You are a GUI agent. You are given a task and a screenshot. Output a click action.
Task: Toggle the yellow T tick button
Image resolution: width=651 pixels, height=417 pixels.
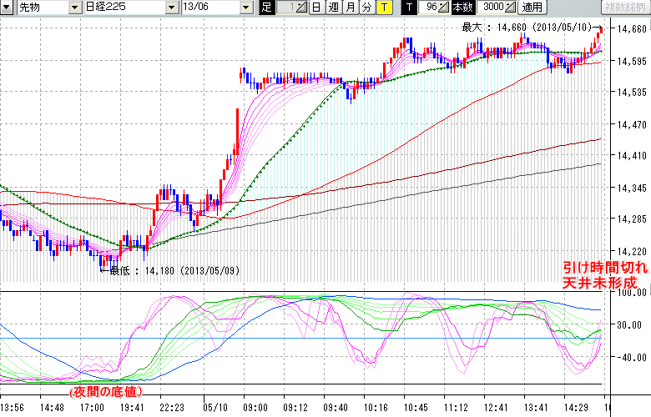pos(383,8)
